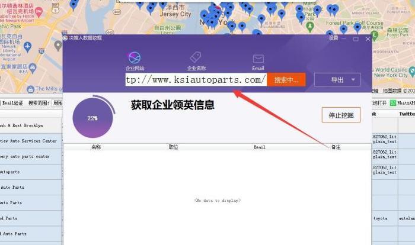This screenshot has width=415, height=245.
Task: Select the 'ery auto parts center' row
Action: pyautogui.click(x=31, y=156)
